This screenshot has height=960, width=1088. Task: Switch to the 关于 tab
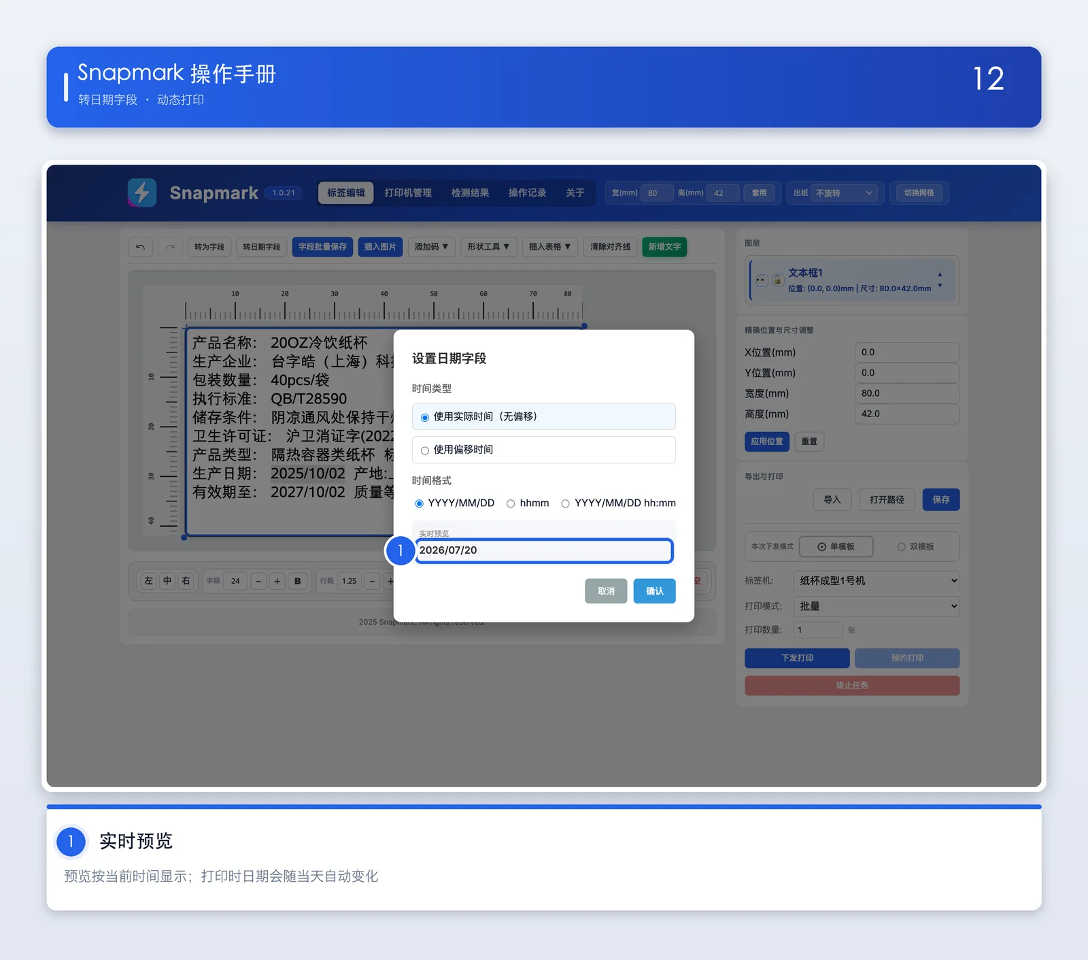click(x=575, y=193)
